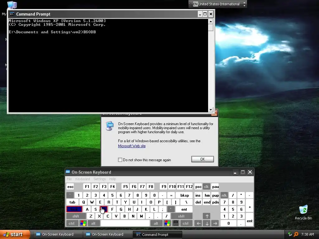Open the EN language bar indicator
The image size is (319, 239).
(195, 4)
